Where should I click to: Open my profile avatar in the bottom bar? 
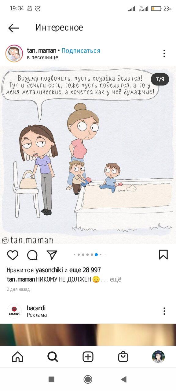pyautogui.click(x=158, y=357)
